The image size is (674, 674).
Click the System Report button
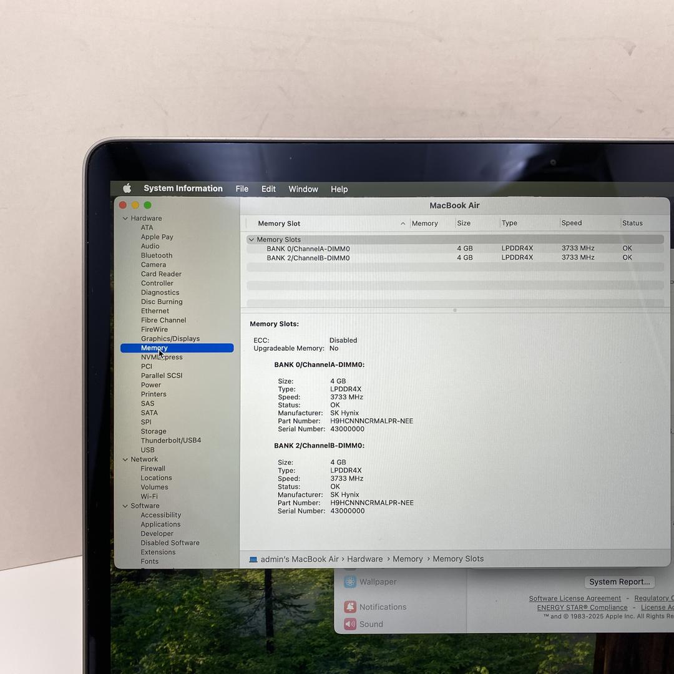(x=619, y=582)
